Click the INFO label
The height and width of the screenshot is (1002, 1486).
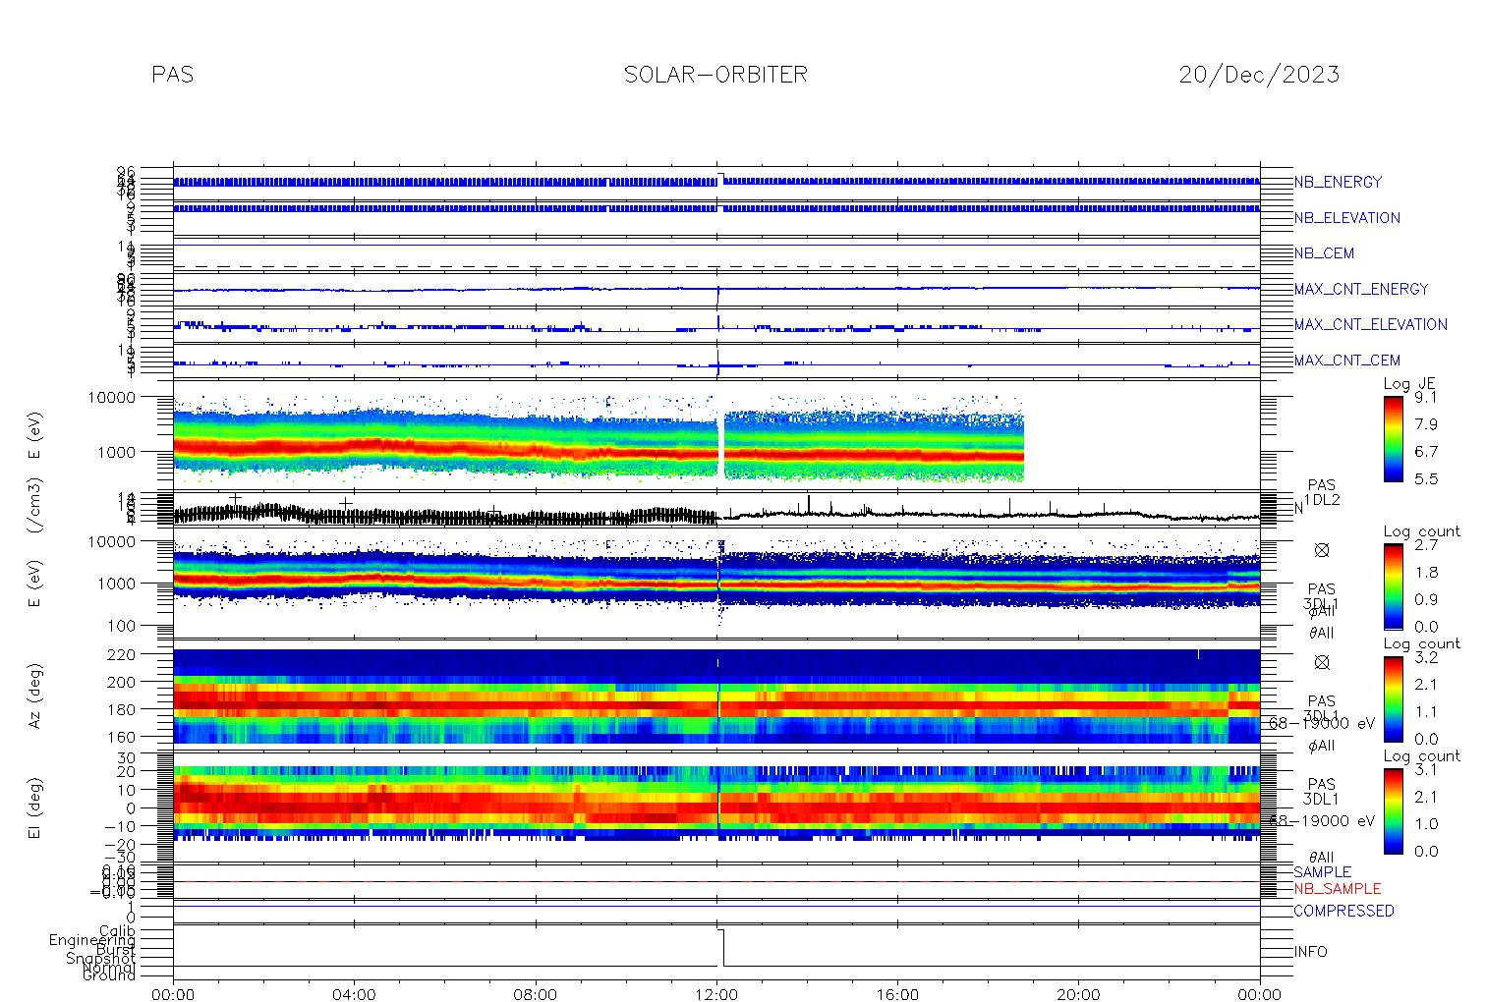[x=1310, y=952]
